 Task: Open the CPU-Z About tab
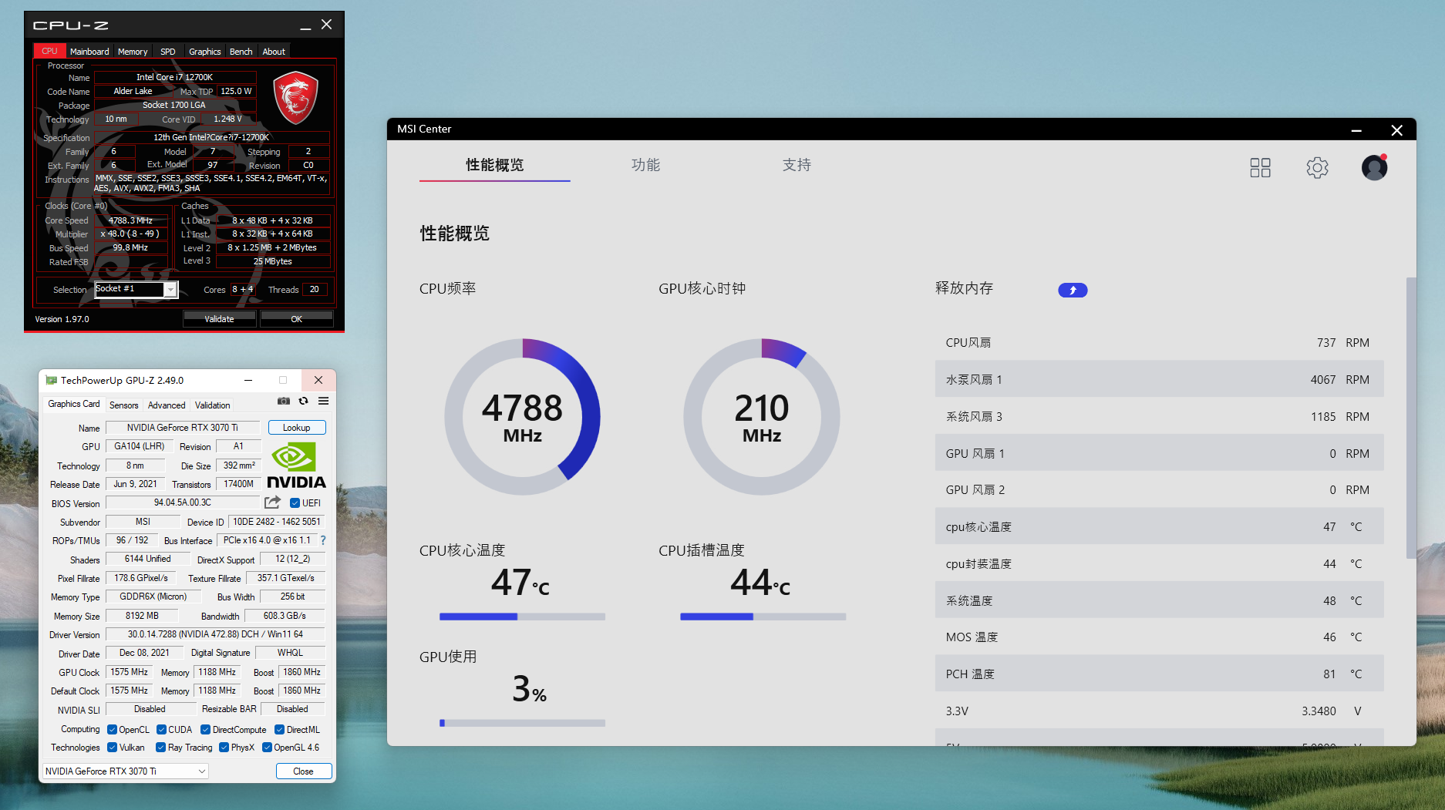tap(274, 52)
